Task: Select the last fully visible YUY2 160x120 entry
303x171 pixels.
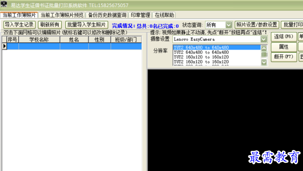Action: 217,62
